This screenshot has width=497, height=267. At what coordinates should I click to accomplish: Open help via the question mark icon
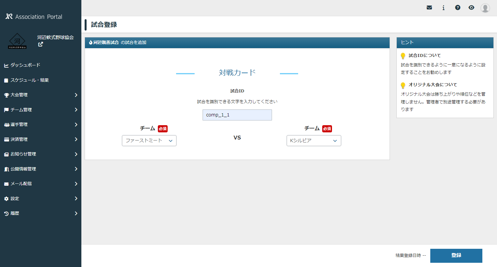point(458,7)
